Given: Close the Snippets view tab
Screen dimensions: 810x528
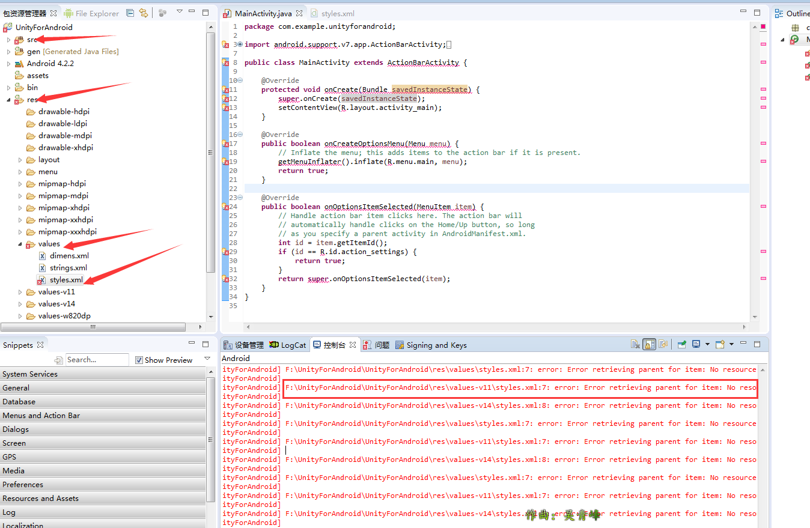Looking at the screenshot, I should pyautogui.click(x=40, y=345).
